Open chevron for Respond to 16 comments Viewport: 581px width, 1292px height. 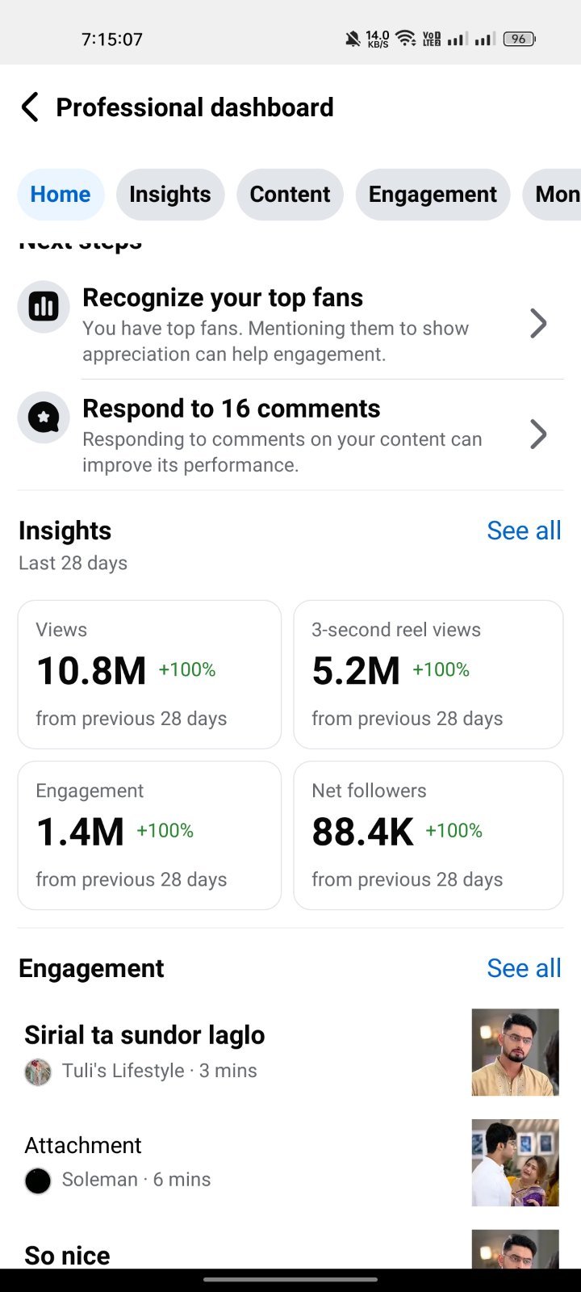pos(538,434)
